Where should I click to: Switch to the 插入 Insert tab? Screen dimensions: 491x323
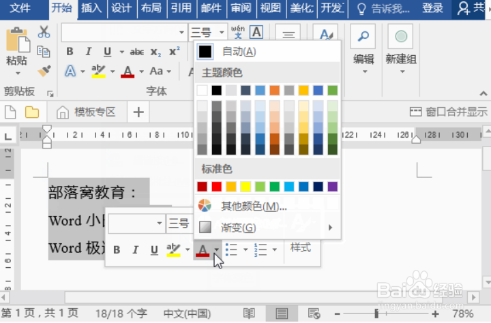pyautogui.click(x=91, y=8)
